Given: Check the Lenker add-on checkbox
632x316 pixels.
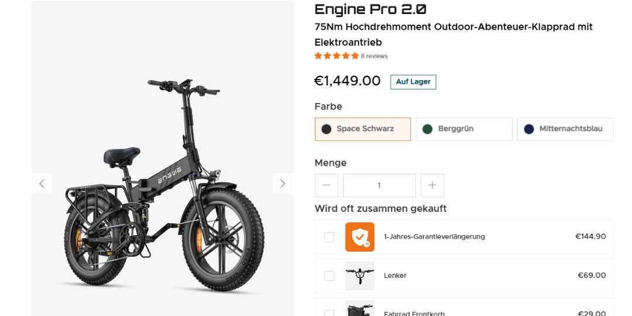Looking at the screenshot, I should tap(329, 276).
